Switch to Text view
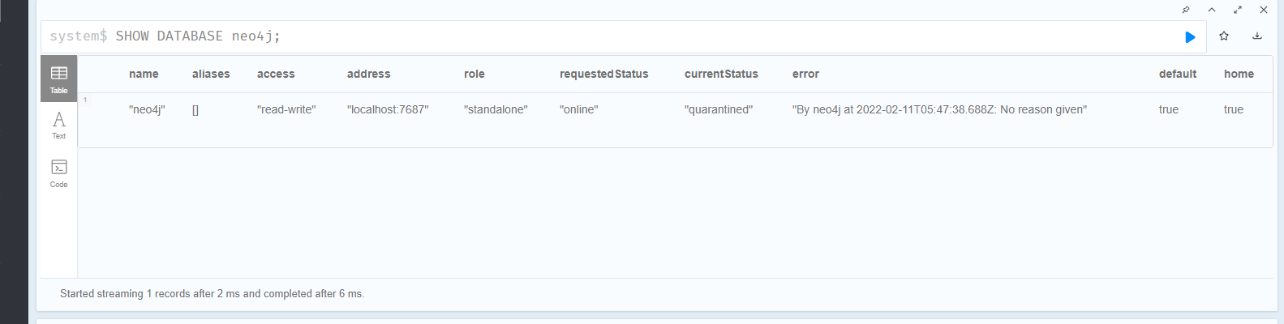 59,125
